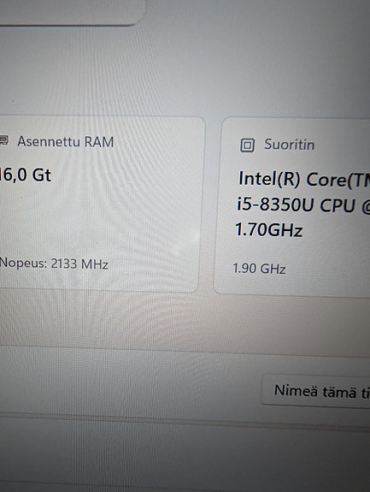Select the Asennettu RAM heading
The width and height of the screenshot is (370, 492).
pos(66,142)
